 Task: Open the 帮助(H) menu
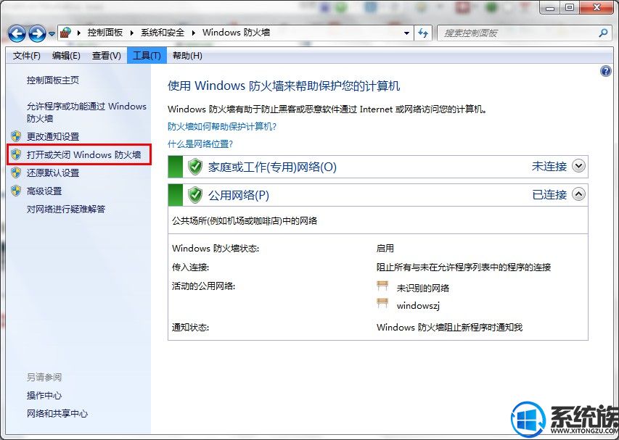tap(187, 56)
